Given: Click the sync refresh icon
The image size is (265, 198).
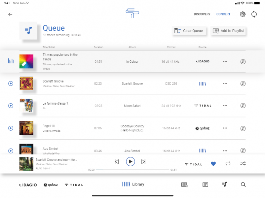Looking at the screenshot, I should click(254, 14).
